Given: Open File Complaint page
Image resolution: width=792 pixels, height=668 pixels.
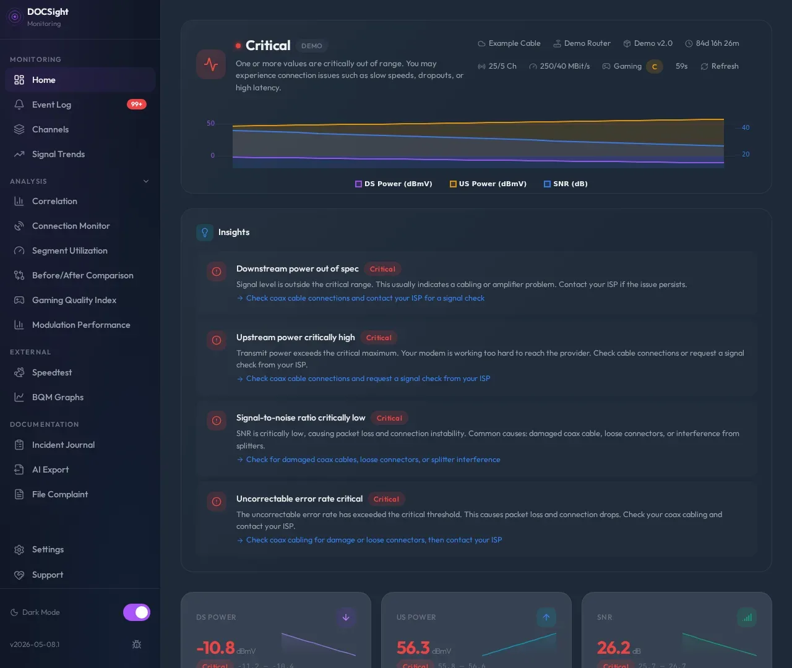Looking at the screenshot, I should point(80,494).
